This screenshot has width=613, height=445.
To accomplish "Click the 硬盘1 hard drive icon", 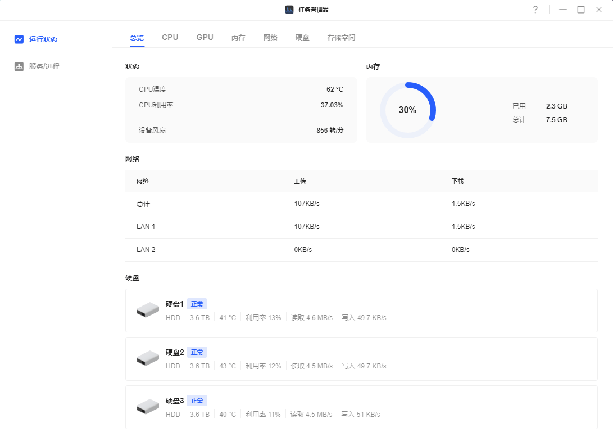I will (147, 310).
